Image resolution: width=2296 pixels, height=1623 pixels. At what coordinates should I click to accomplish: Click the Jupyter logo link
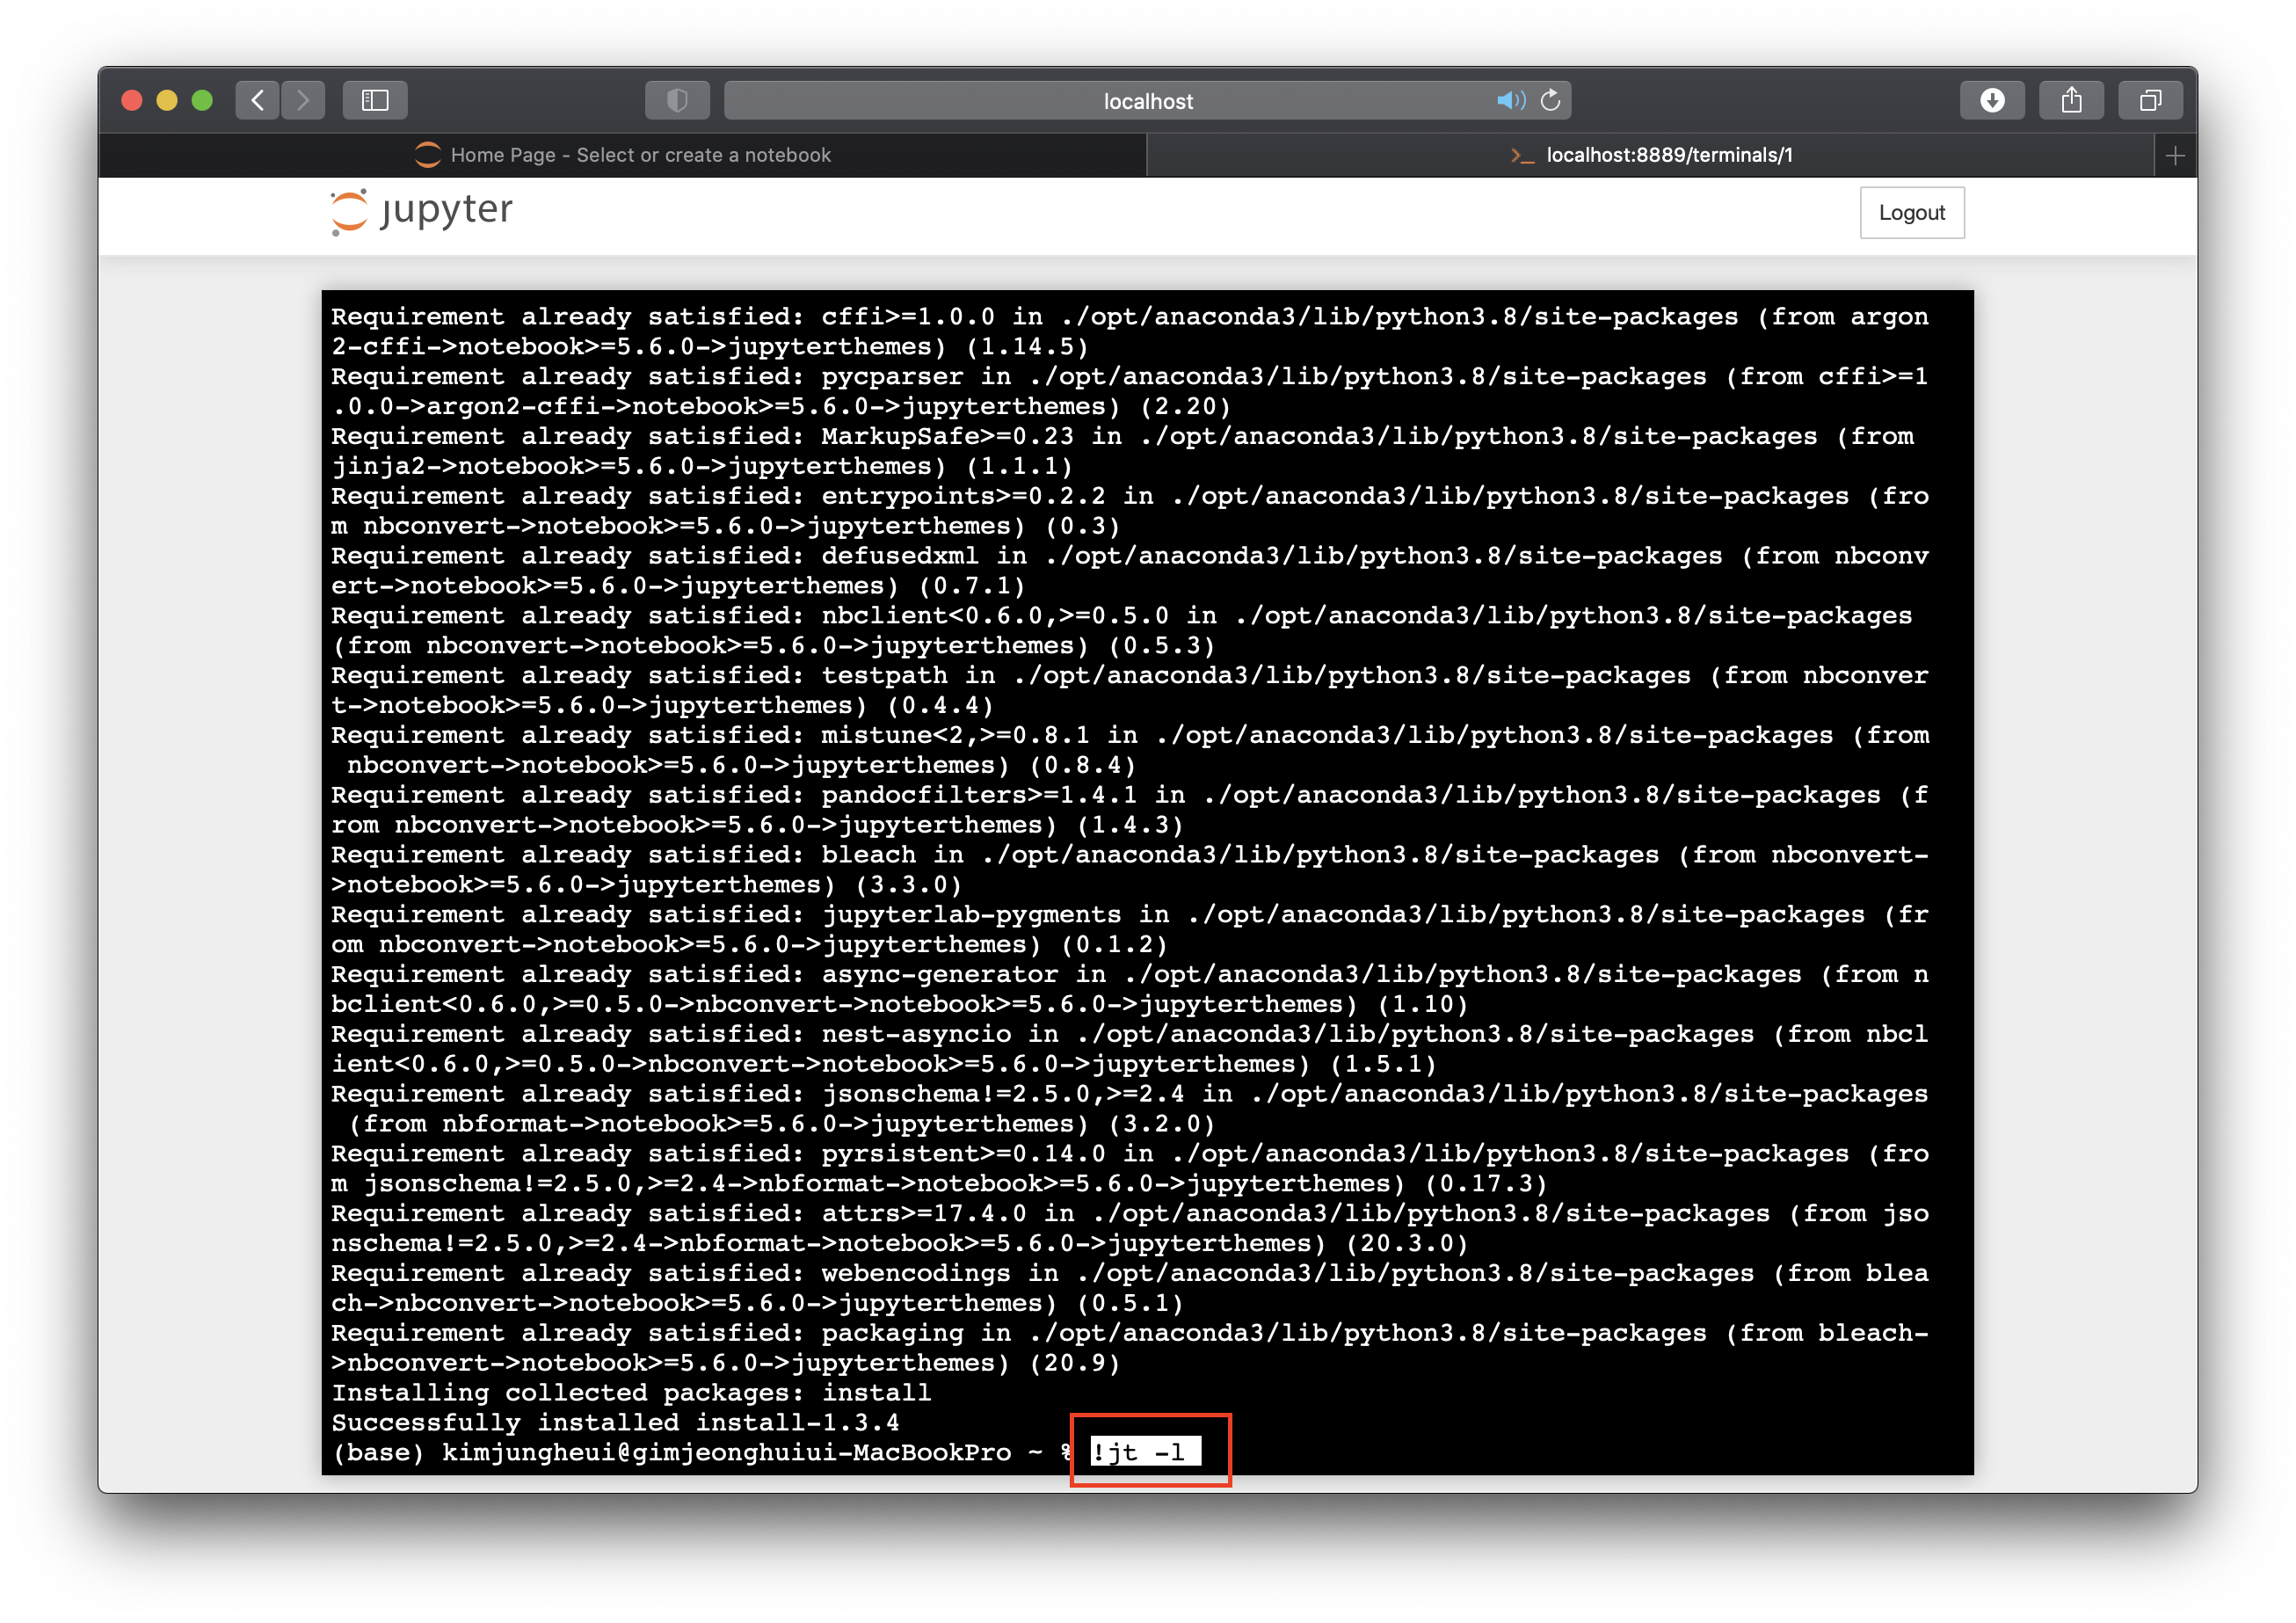421,211
